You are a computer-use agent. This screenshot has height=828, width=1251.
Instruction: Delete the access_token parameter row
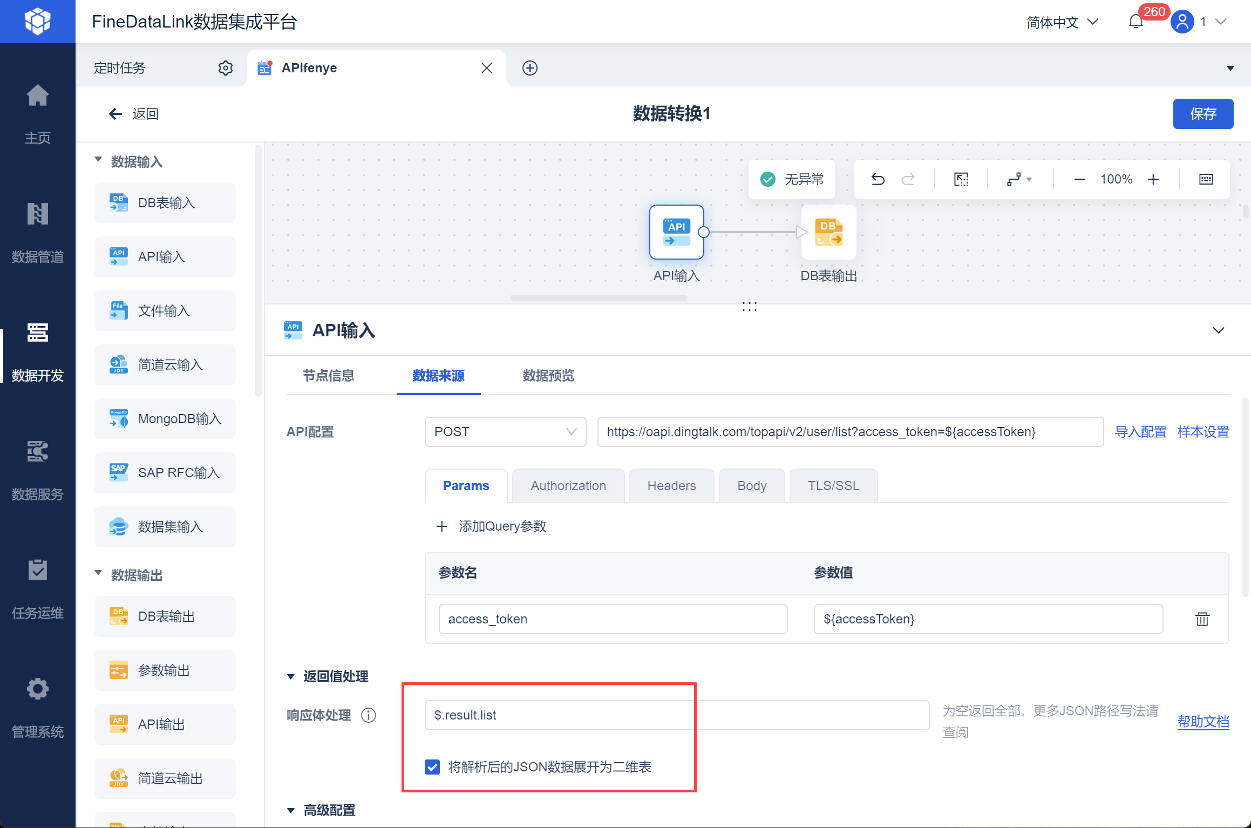1202,619
